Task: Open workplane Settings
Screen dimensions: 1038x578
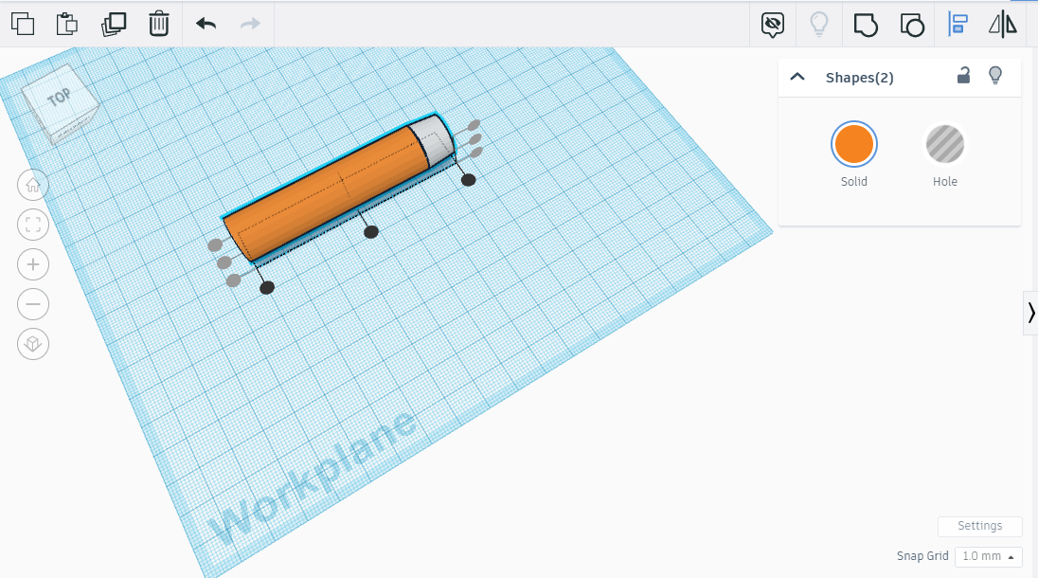Action: click(x=979, y=526)
